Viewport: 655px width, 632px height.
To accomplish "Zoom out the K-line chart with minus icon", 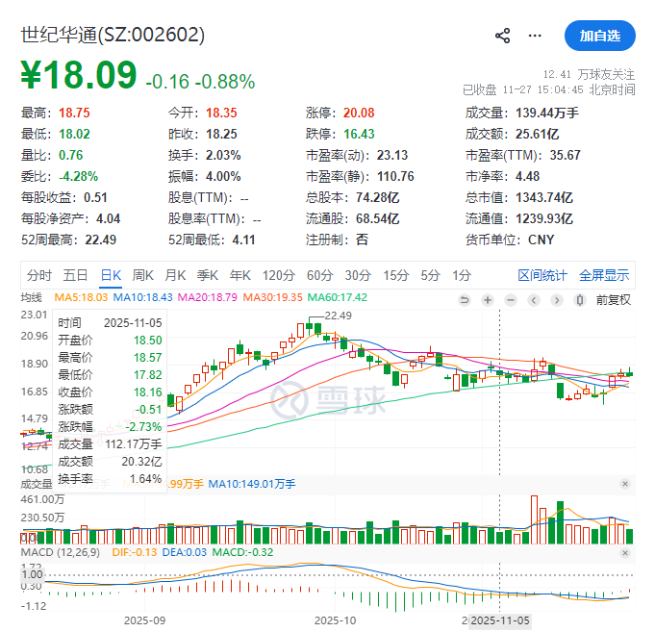I will click(510, 300).
